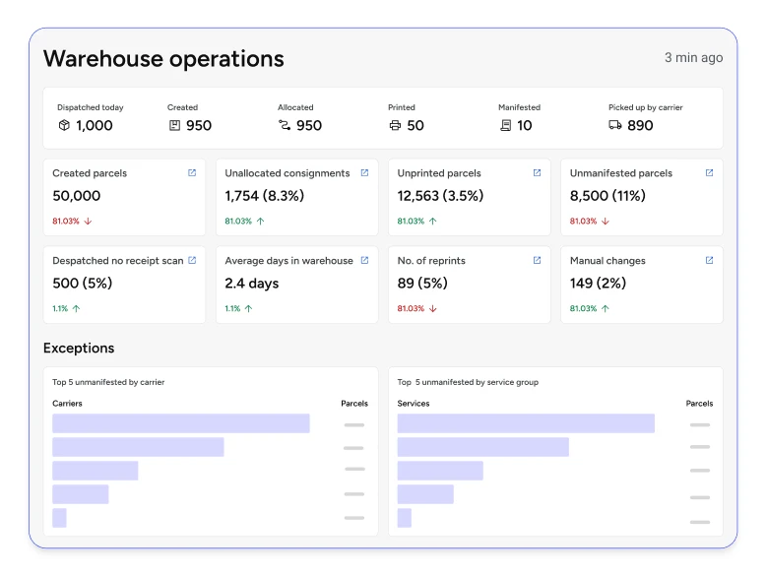The width and height of the screenshot is (767, 576).
Task: Open Unallocated consignments external link icon
Action: 364,173
